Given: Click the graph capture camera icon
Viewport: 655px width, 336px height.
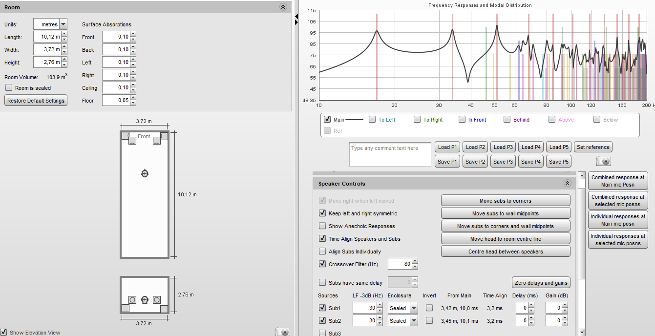Looking at the screenshot, I should [x=603, y=161].
